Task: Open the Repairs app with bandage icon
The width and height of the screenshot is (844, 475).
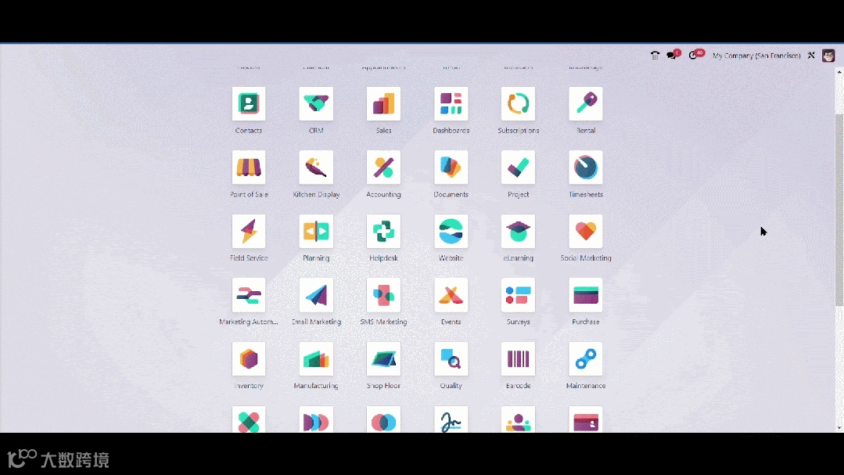Action: point(249,419)
